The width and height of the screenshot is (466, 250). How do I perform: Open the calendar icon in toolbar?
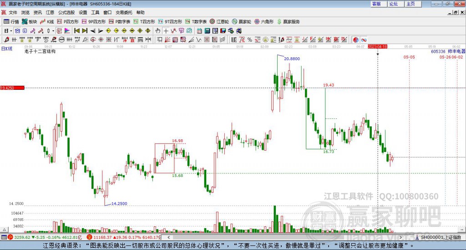[199, 31]
